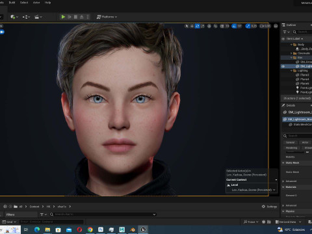Viewport: 312px width, 234px height.
Task: Select the viewport Select mode tool
Action: click(x=187, y=26)
